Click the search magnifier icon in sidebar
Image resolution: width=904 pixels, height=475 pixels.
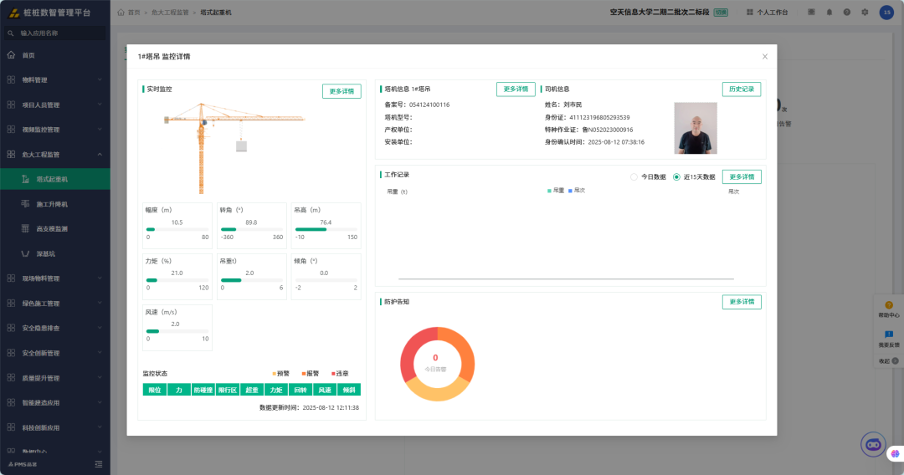[x=10, y=33]
